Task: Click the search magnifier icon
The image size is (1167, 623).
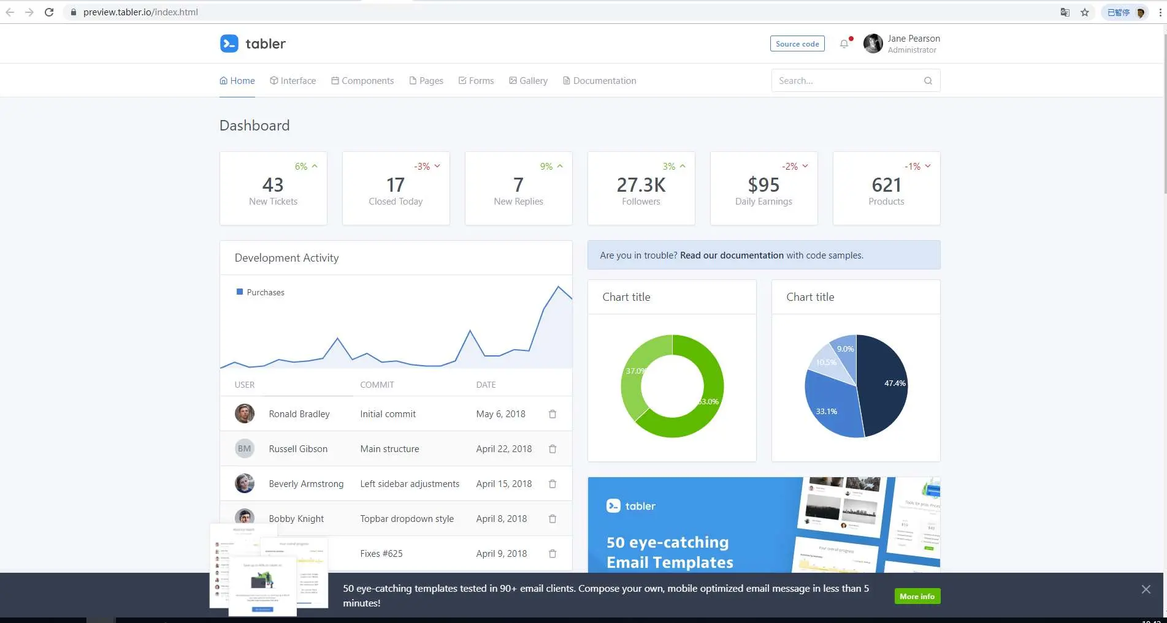Action: [x=928, y=81]
